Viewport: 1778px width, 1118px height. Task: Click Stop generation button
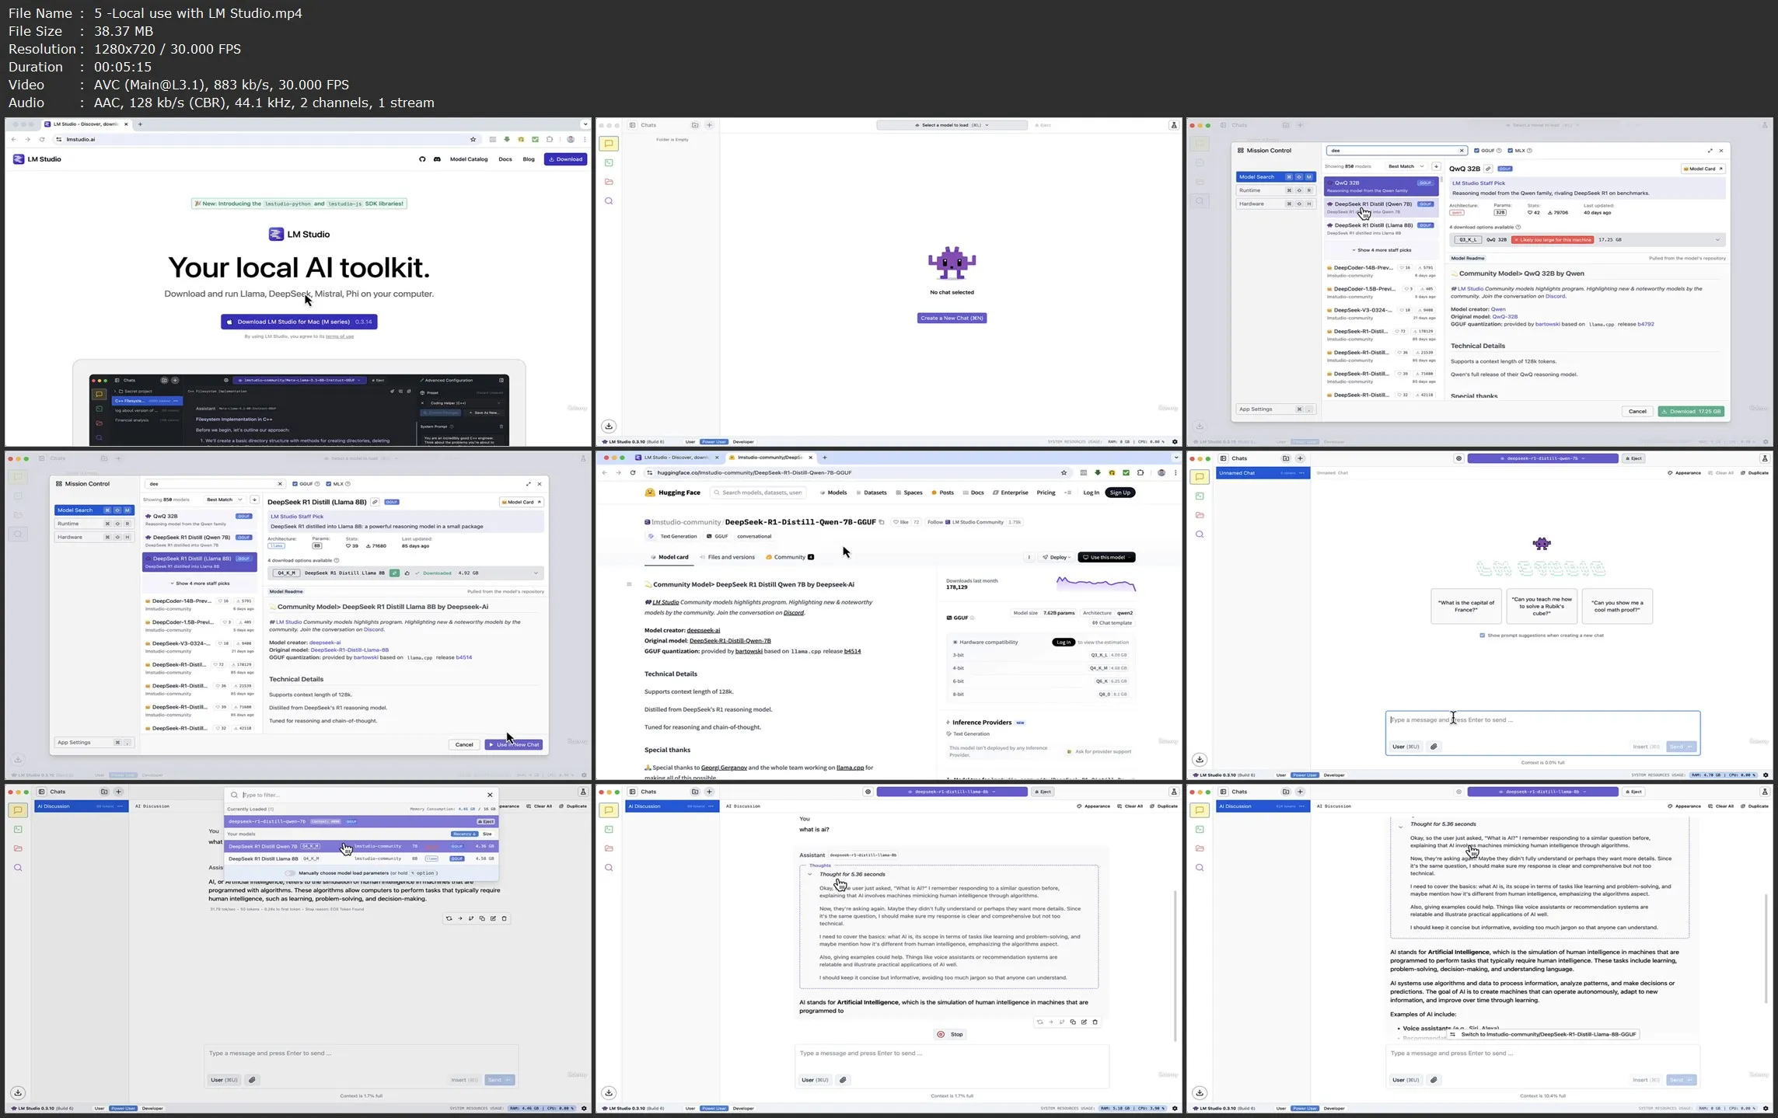click(x=950, y=1034)
